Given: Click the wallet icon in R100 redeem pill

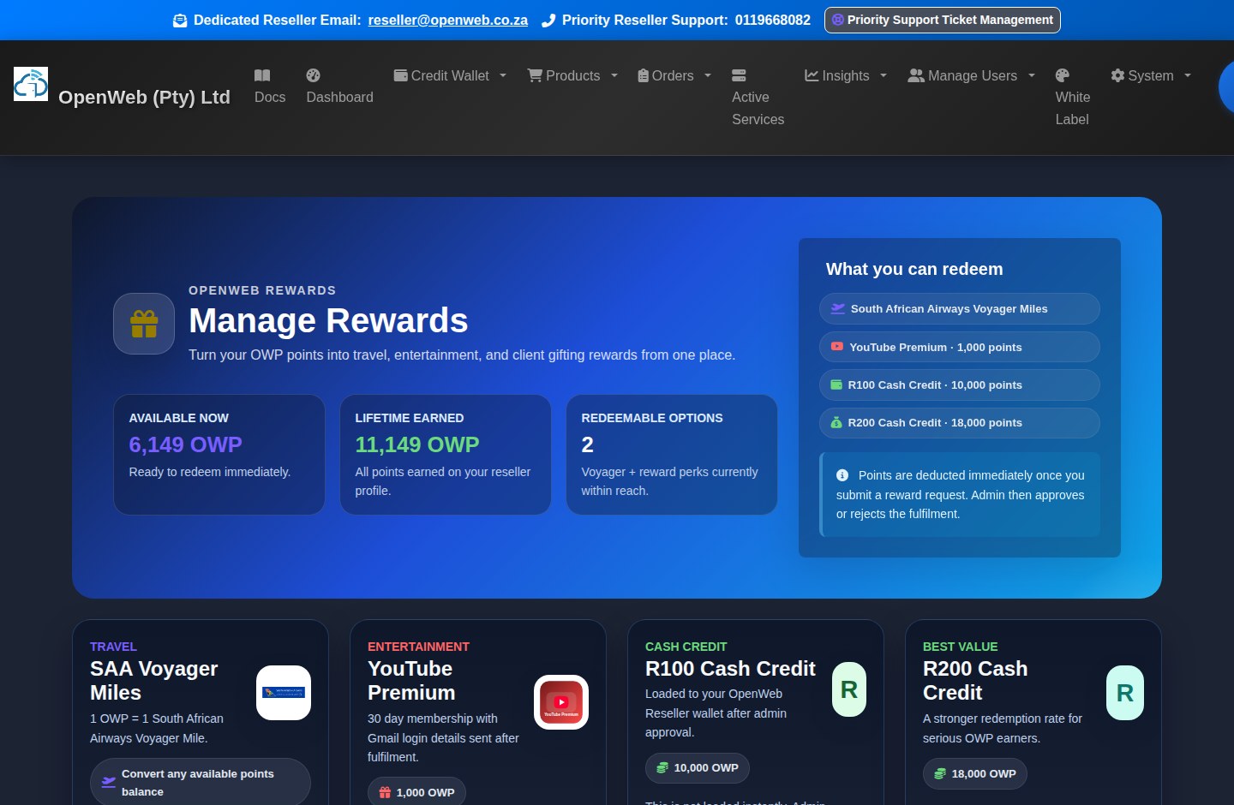Looking at the screenshot, I should point(836,385).
